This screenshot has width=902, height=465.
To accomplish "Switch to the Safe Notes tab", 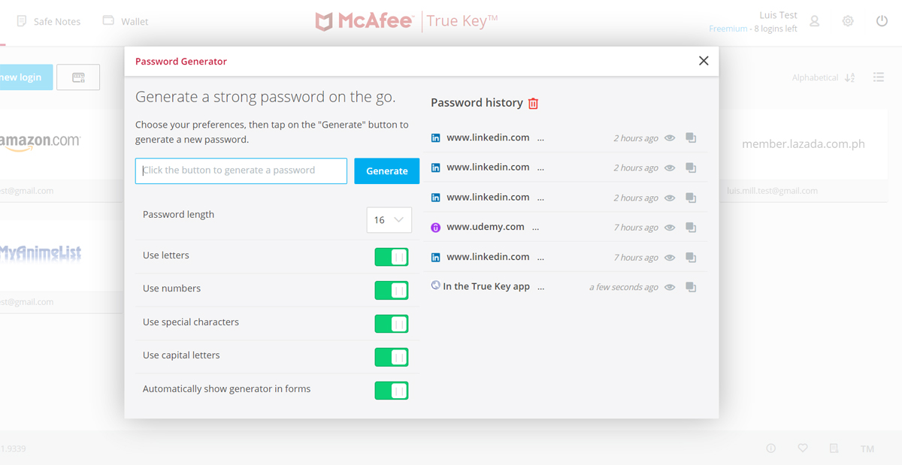I will point(49,21).
